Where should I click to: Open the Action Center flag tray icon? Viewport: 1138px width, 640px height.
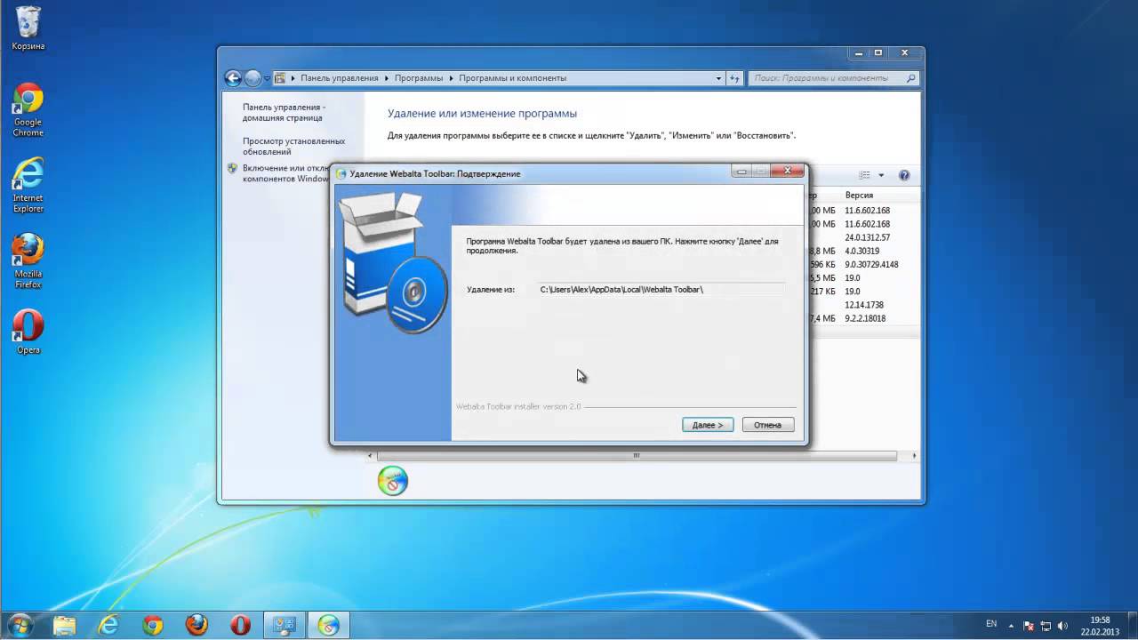click(x=1029, y=626)
